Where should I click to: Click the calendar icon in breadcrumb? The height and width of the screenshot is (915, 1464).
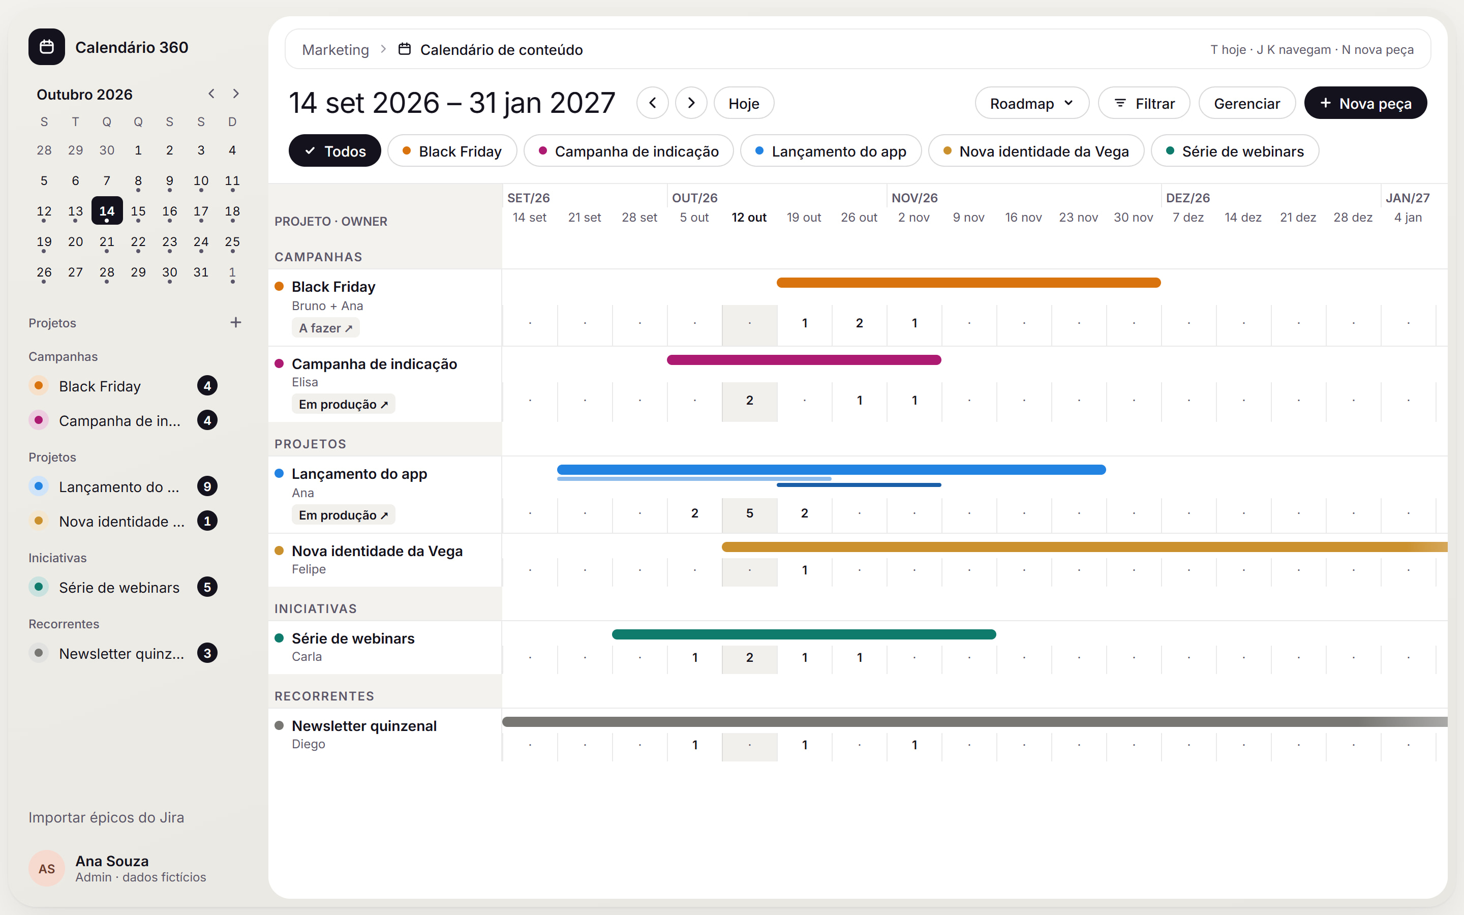coord(405,49)
